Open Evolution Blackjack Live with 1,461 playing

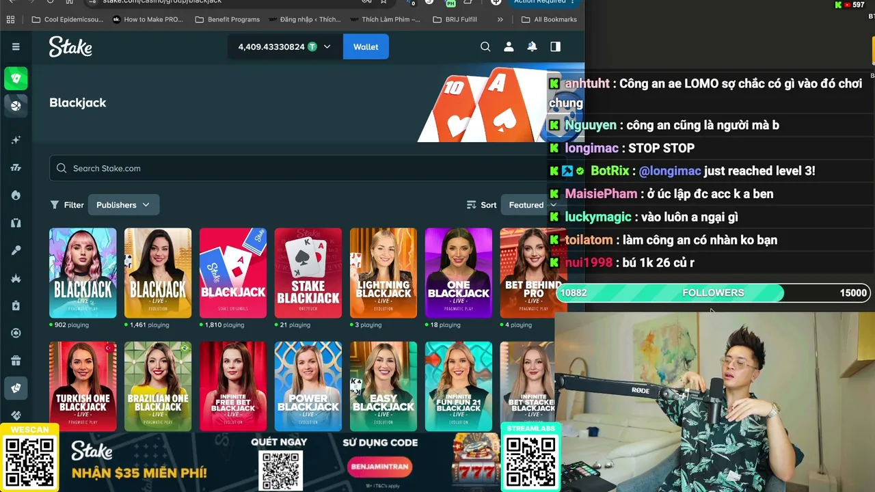pos(158,273)
